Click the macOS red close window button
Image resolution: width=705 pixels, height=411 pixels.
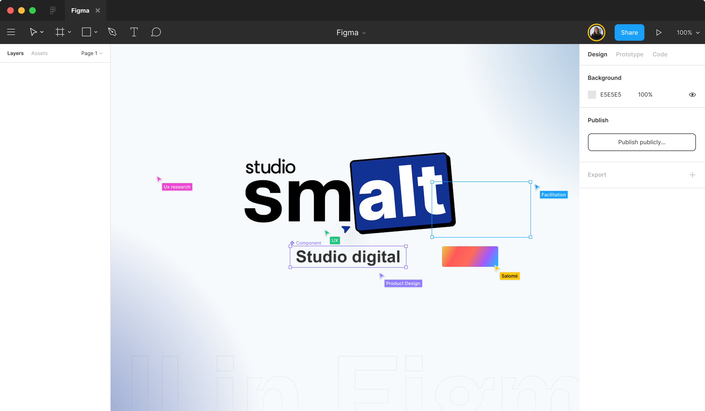tap(10, 10)
